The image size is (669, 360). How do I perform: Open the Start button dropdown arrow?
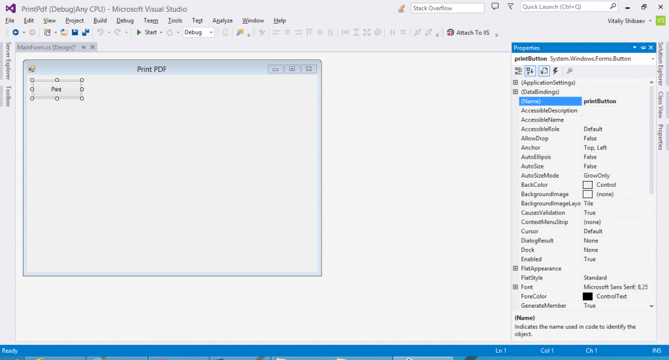[x=161, y=33]
